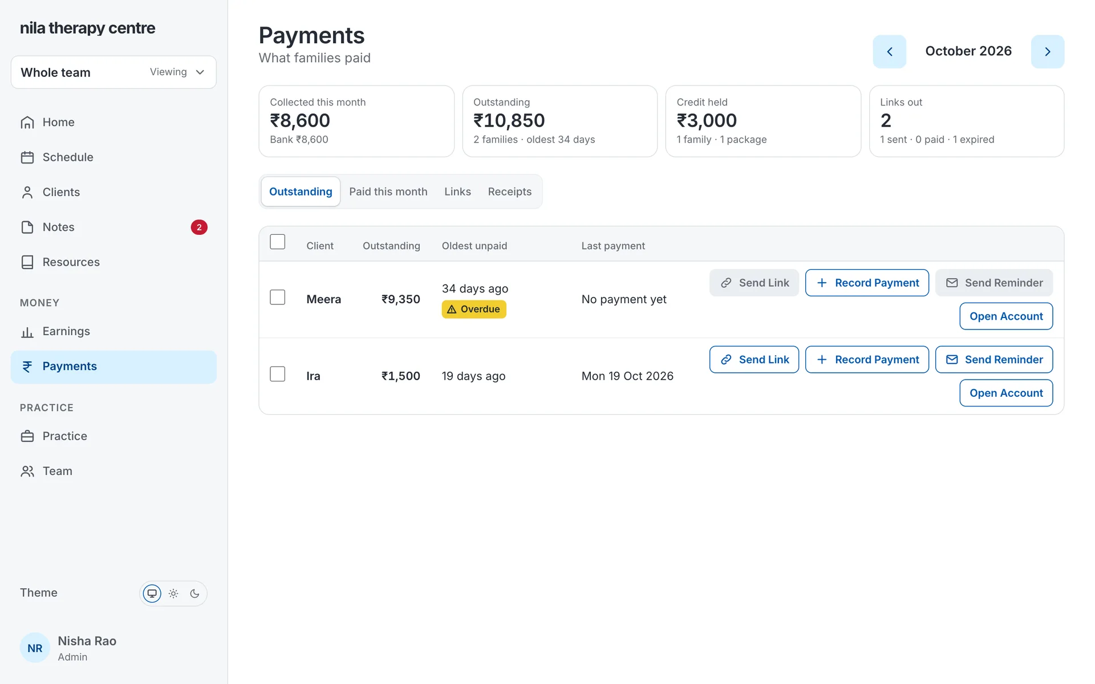Image resolution: width=1095 pixels, height=684 pixels.
Task: Click the Notes document icon
Action: [27, 227]
